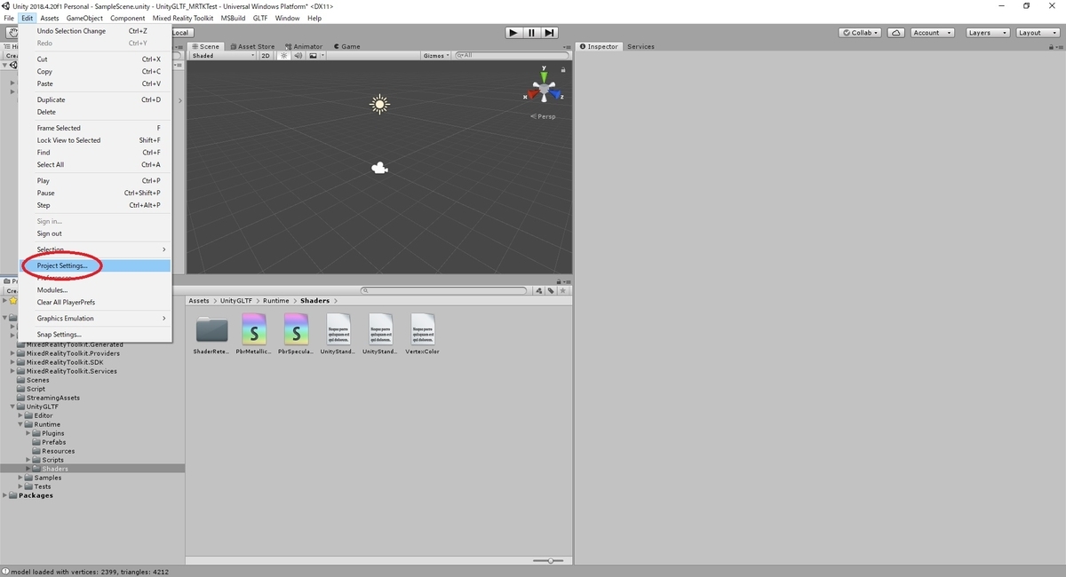Select Duplicate in the Edit menu

[96, 99]
